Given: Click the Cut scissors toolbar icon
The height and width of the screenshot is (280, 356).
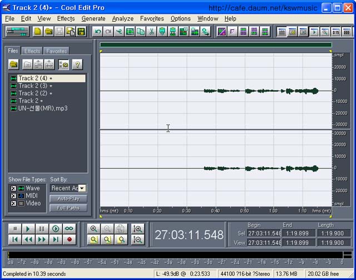Looking at the screenshot, I should point(151,32).
